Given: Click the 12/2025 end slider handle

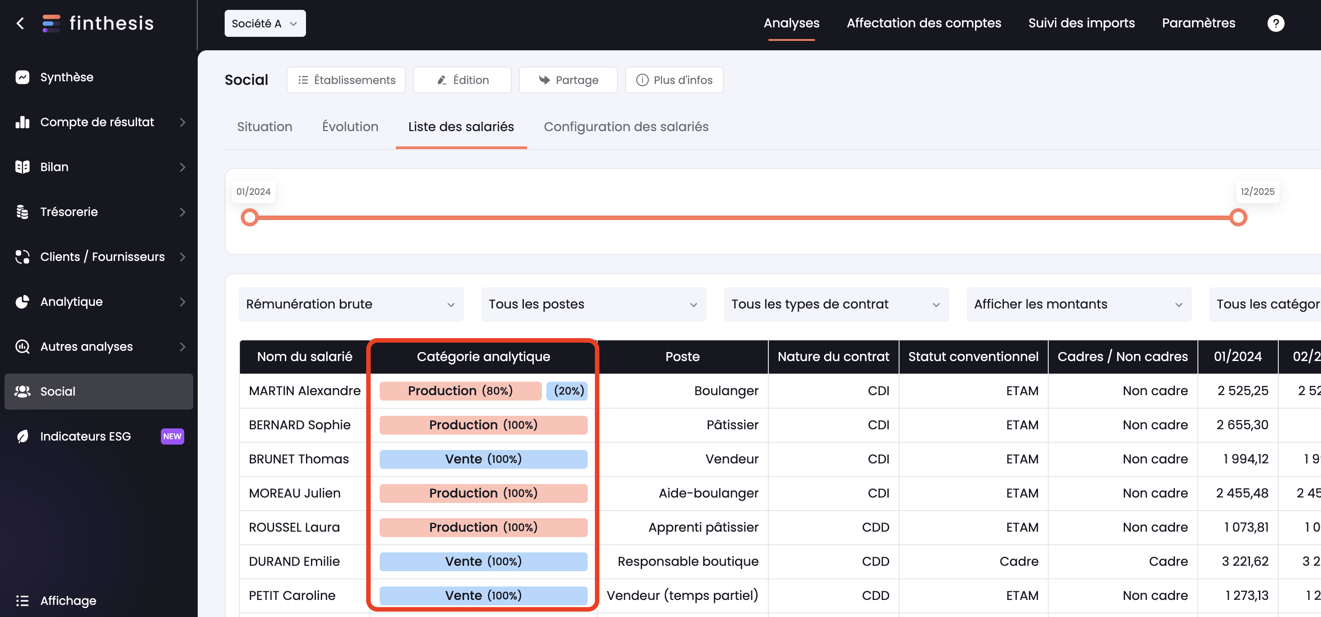Looking at the screenshot, I should tap(1238, 217).
